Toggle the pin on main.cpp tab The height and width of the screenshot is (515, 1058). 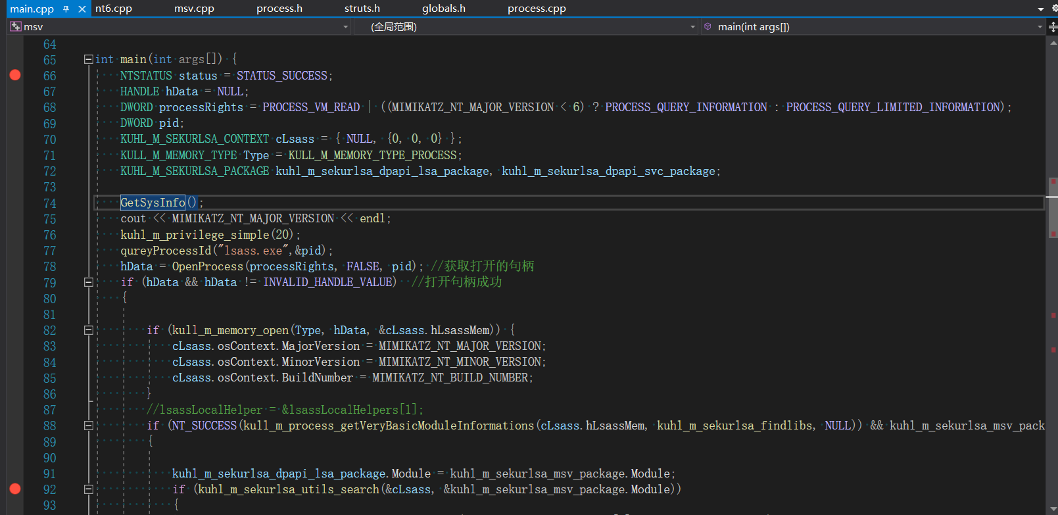66,9
